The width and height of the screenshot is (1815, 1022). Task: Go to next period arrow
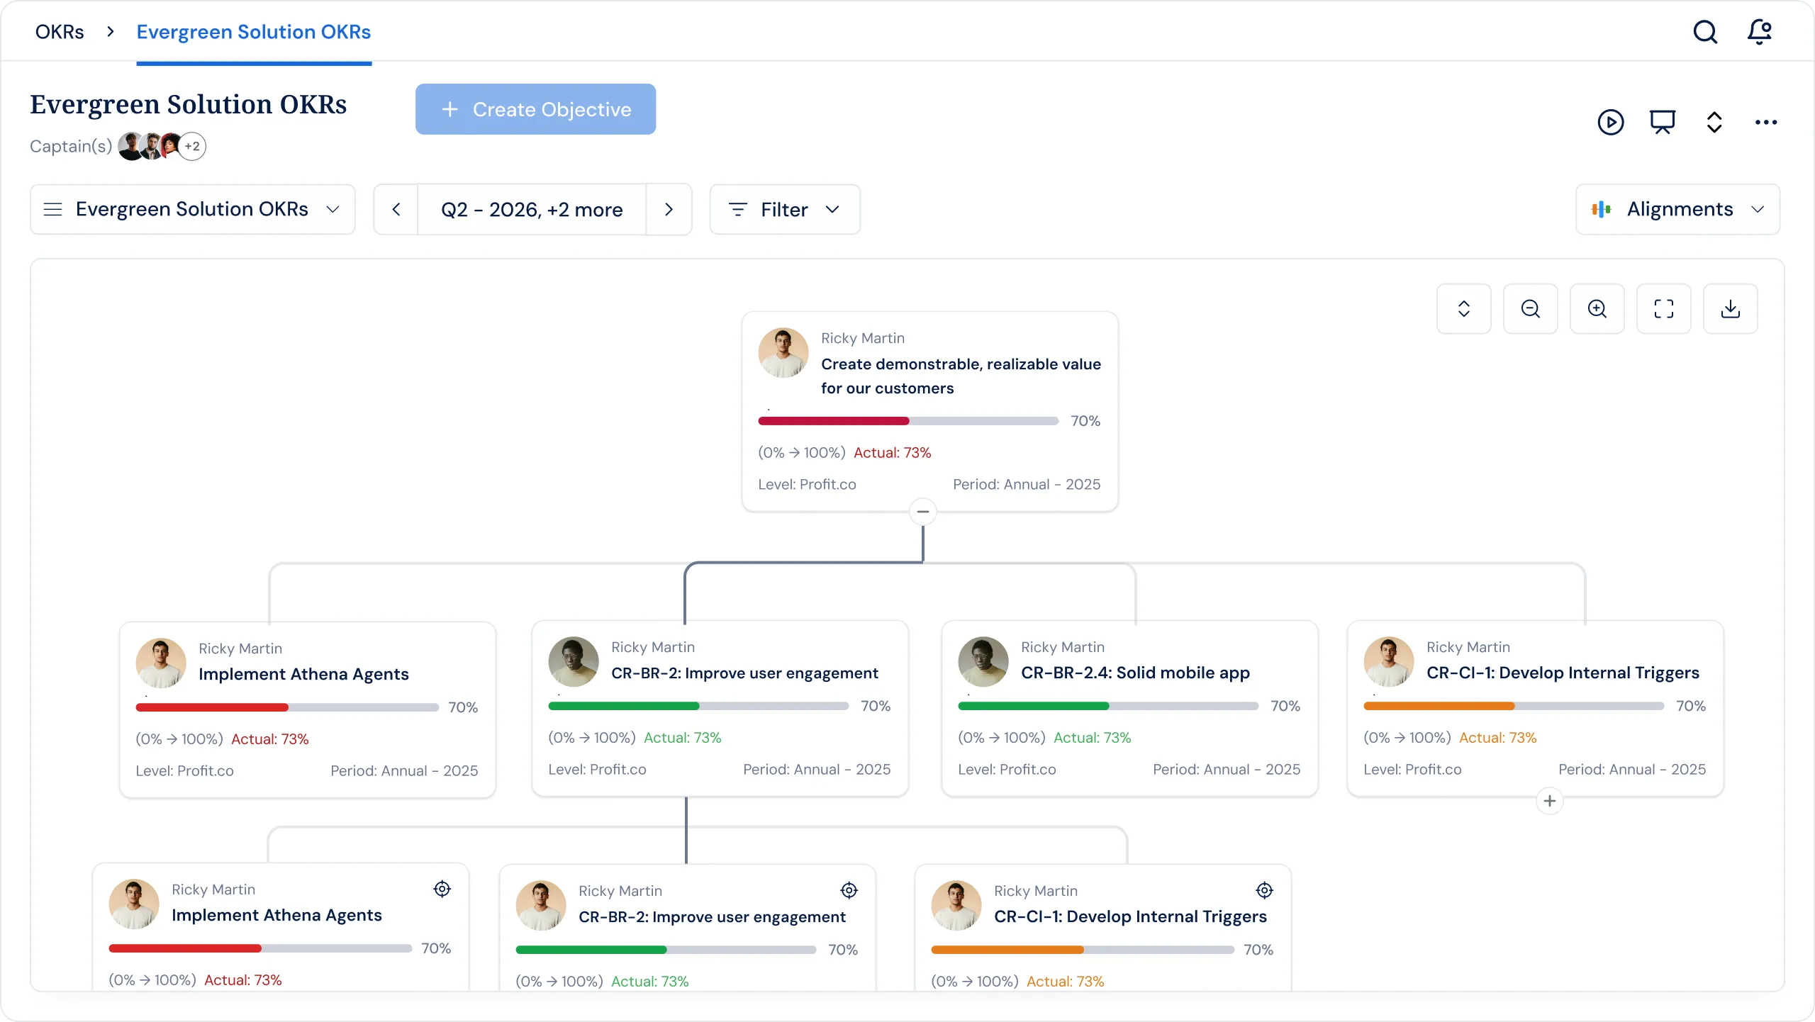pos(669,210)
